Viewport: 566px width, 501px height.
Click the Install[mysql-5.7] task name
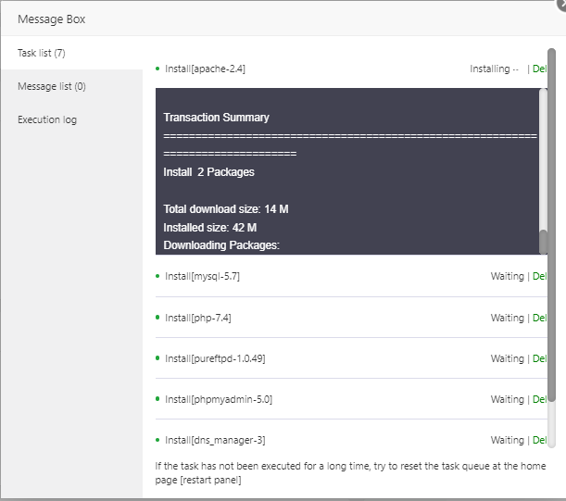click(202, 276)
